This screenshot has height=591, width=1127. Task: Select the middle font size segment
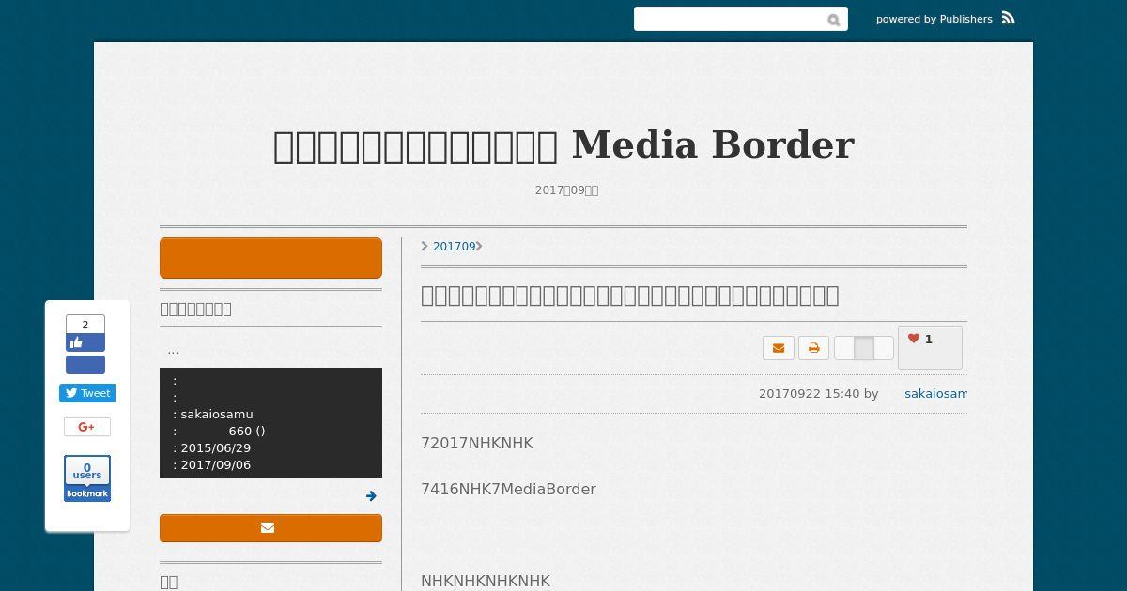pyautogui.click(x=864, y=348)
